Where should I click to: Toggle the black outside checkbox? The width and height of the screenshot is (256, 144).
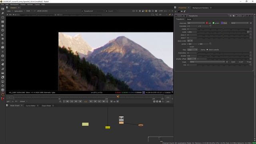[207, 50]
